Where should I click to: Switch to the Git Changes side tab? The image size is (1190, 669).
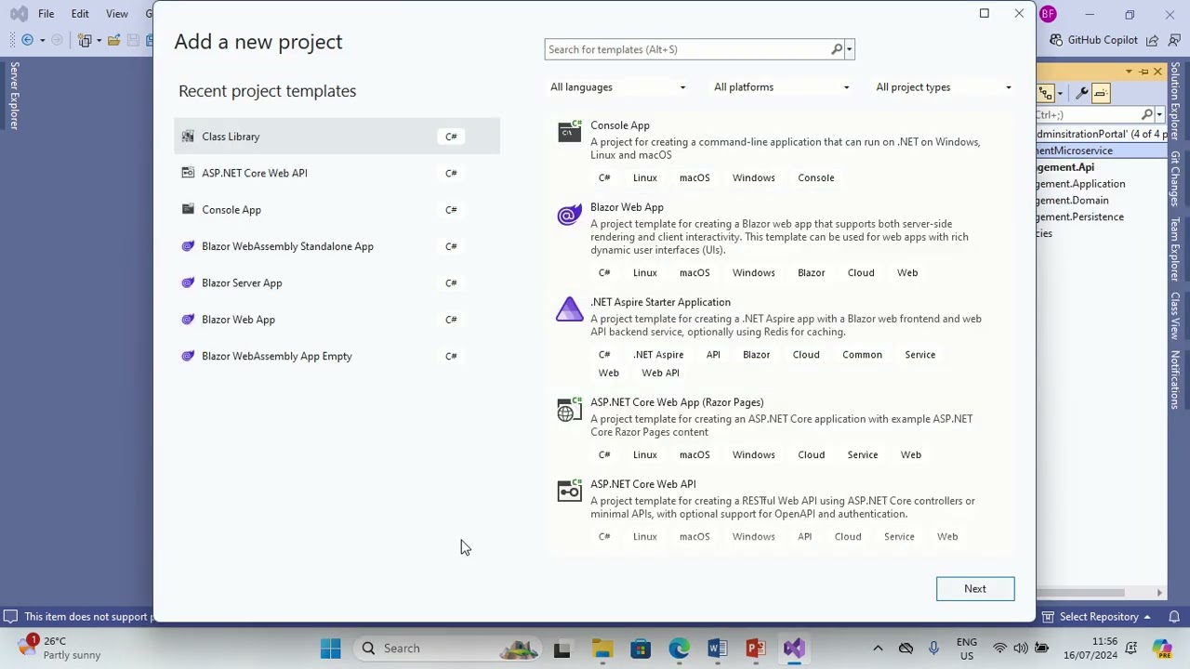point(1176,178)
